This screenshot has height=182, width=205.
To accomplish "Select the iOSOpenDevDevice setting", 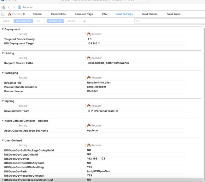I will [17, 159].
